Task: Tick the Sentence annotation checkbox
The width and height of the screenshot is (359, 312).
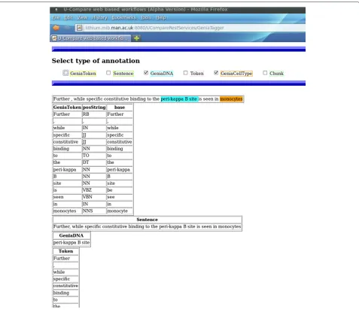Action: pos(108,73)
